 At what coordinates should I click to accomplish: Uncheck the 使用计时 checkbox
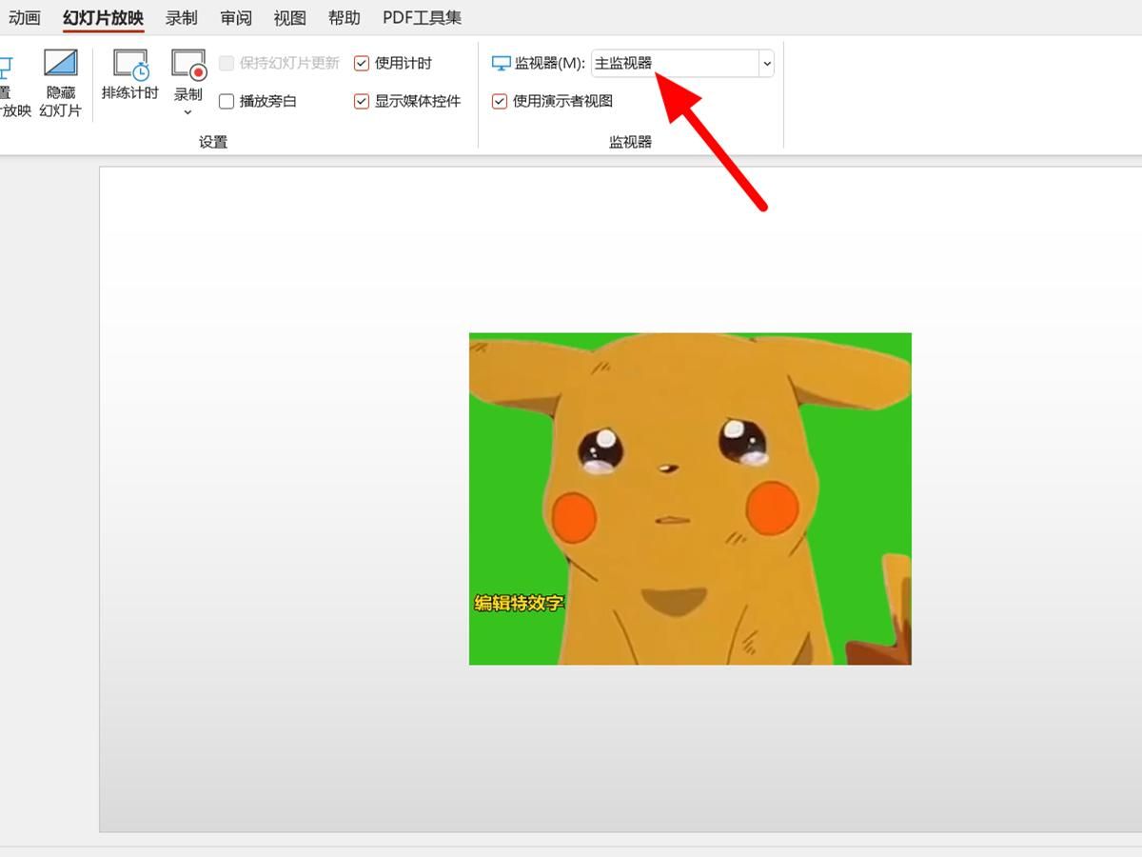point(362,63)
